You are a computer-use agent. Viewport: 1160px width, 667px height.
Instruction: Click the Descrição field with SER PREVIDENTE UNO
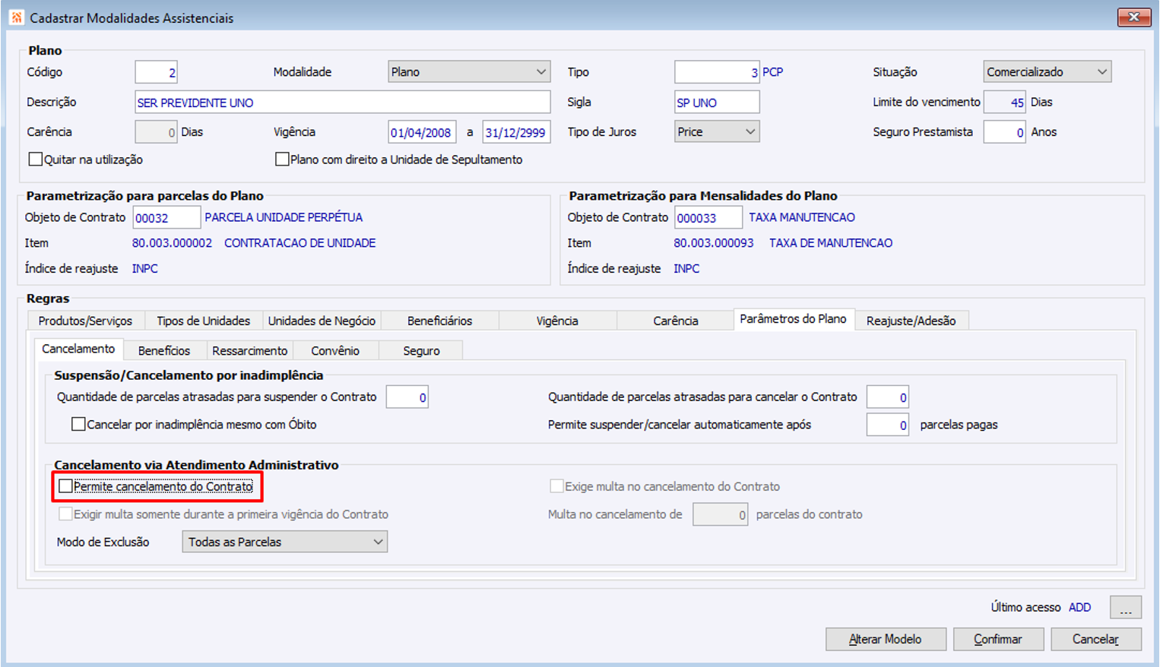click(x=342, y=102)
